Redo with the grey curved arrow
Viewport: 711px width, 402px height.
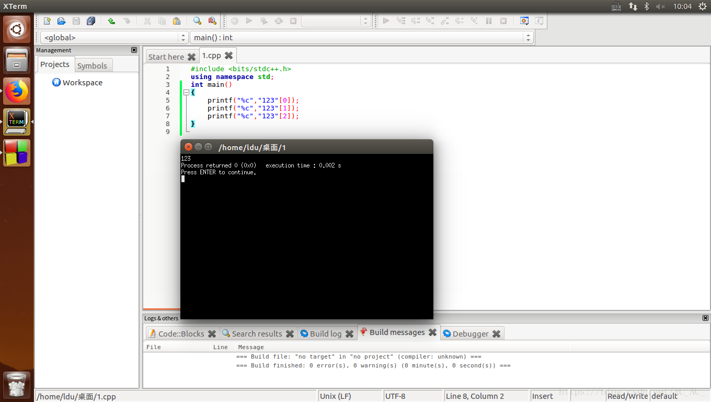(x=127, y=21)
